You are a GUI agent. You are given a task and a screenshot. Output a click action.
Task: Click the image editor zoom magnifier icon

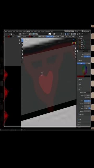[20, 40]
